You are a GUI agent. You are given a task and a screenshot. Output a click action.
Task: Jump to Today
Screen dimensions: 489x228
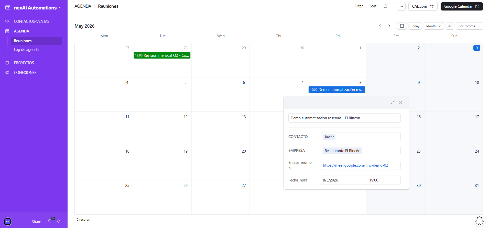point(415,26)
